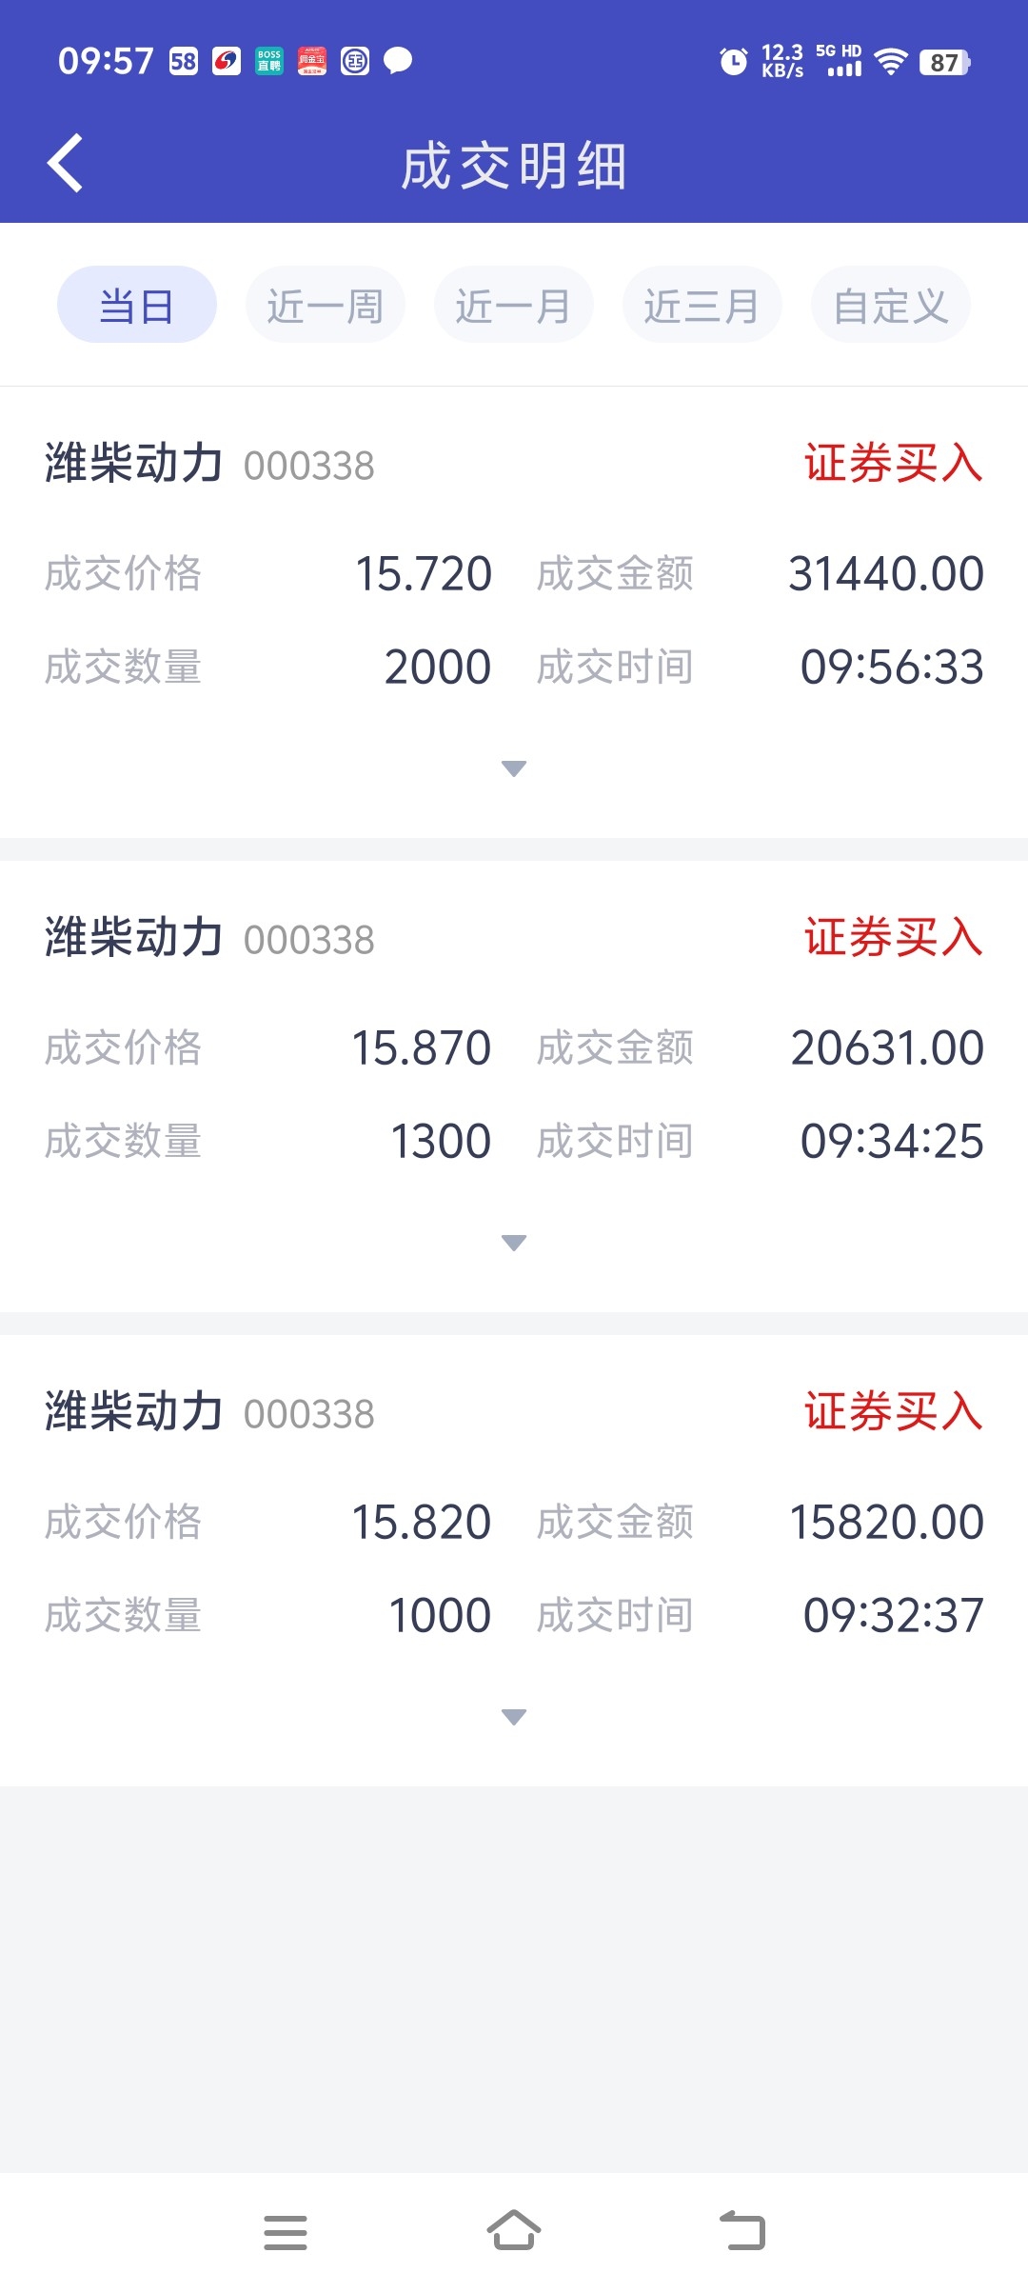Tap the alarm clock status icon
1028x2293 pixels.
point(733,62)
